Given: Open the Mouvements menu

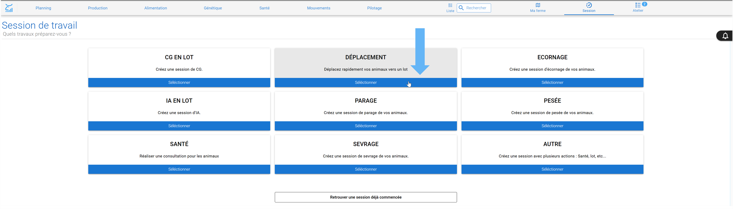Looking at the screenshot, I should [x=318, y=8].
